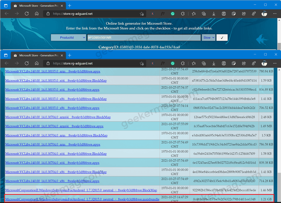Click the 1.21 GB size cell

coord(266,199)
